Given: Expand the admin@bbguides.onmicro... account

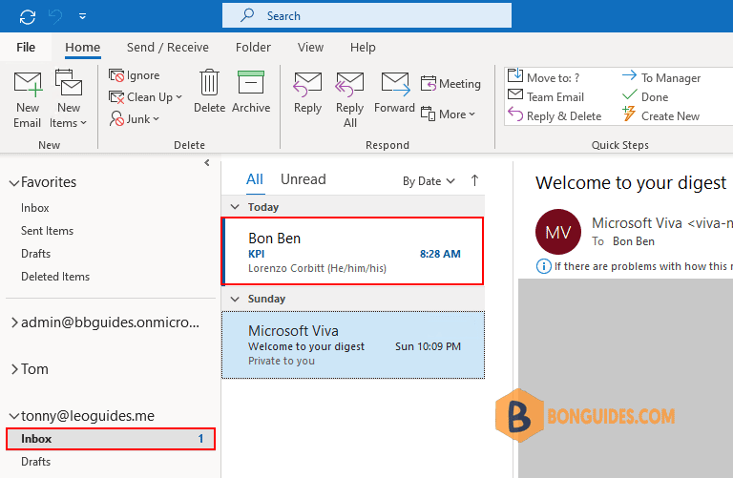Looking at the screenshot, I should point(14,322).
